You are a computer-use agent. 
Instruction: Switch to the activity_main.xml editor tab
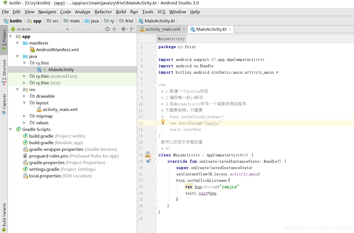pos(163,29)
